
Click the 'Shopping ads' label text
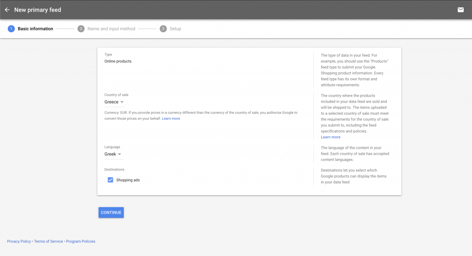(128, 180)
